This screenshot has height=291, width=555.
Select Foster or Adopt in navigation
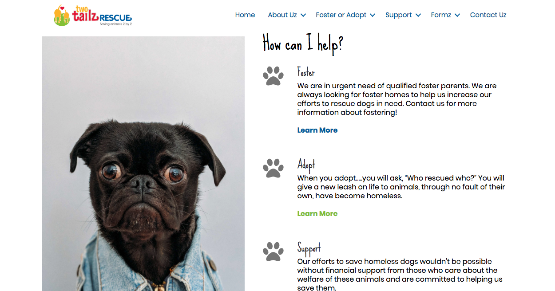click(341, 15)
